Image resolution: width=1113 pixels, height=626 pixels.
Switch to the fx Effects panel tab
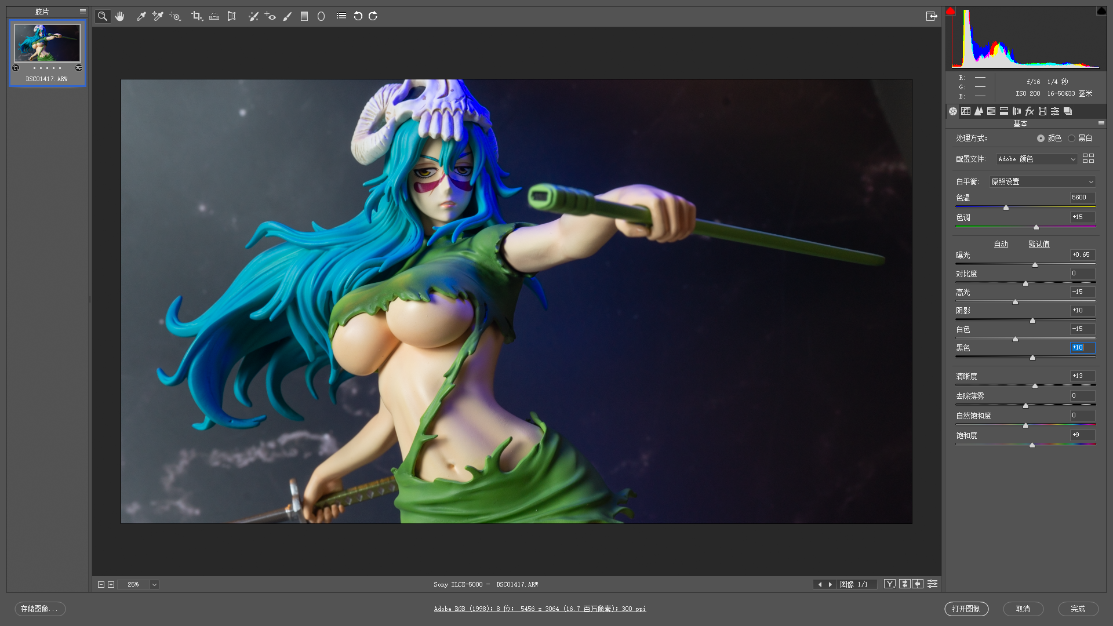tap(1030, 111)
